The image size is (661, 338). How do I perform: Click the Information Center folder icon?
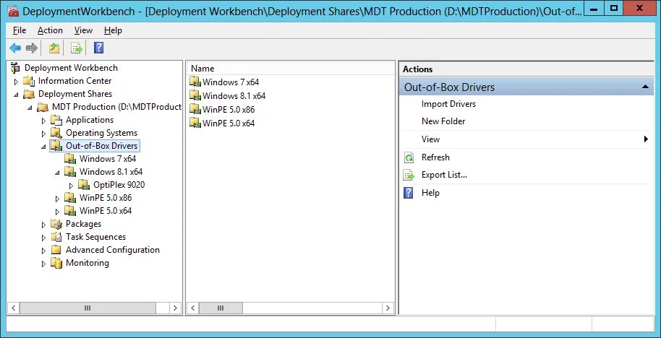point(29,81)
